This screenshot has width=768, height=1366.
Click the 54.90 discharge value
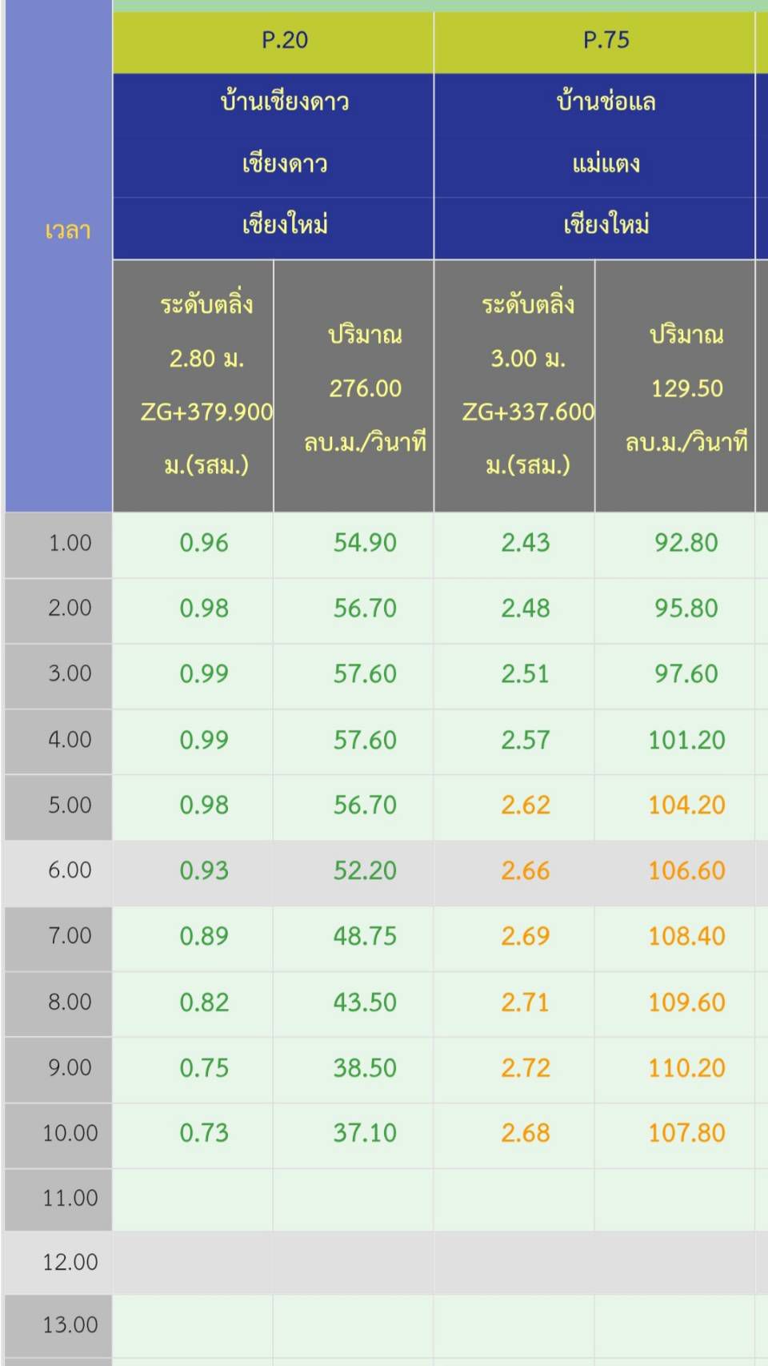point(365,543)
